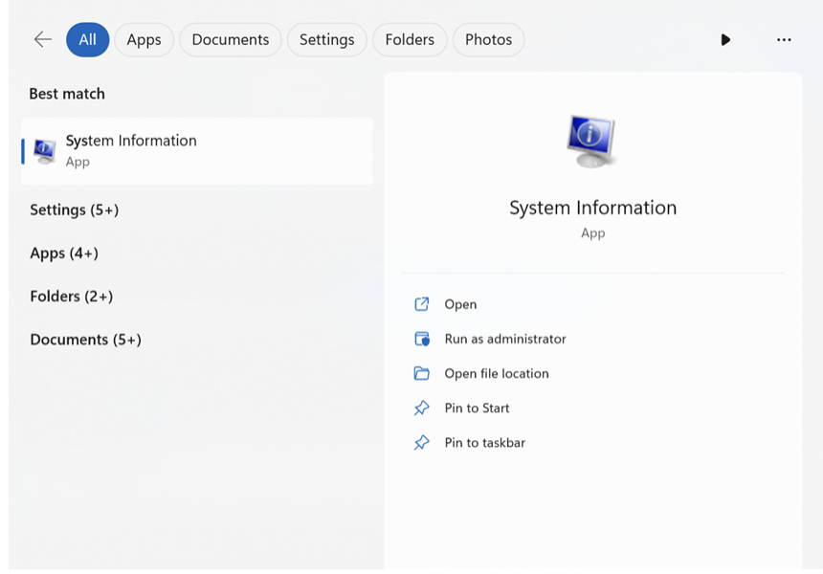Open System Information via Open action
The height and width of the screenshot is (574, 823).
coord(460,304)
